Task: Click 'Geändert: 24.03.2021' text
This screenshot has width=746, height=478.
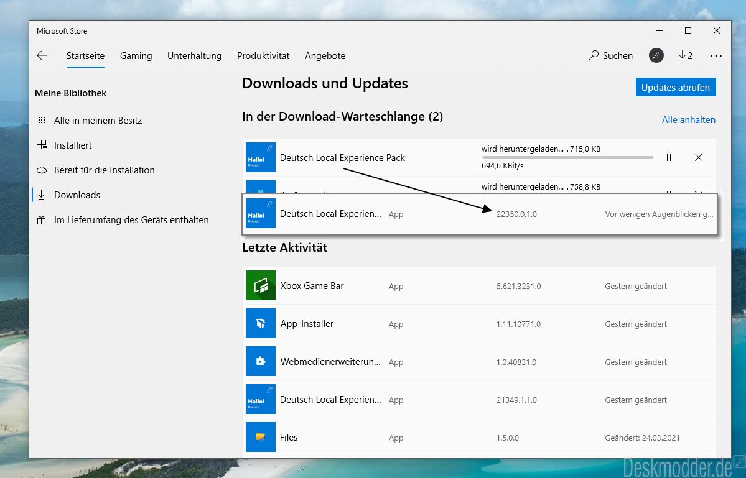Action: click(642, 438)
